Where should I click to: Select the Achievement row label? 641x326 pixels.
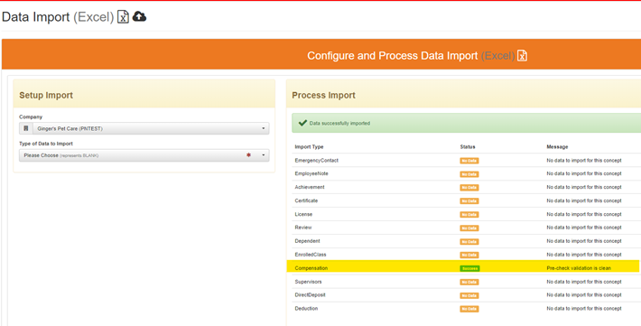pyautogui.click(x=310, y=187)
